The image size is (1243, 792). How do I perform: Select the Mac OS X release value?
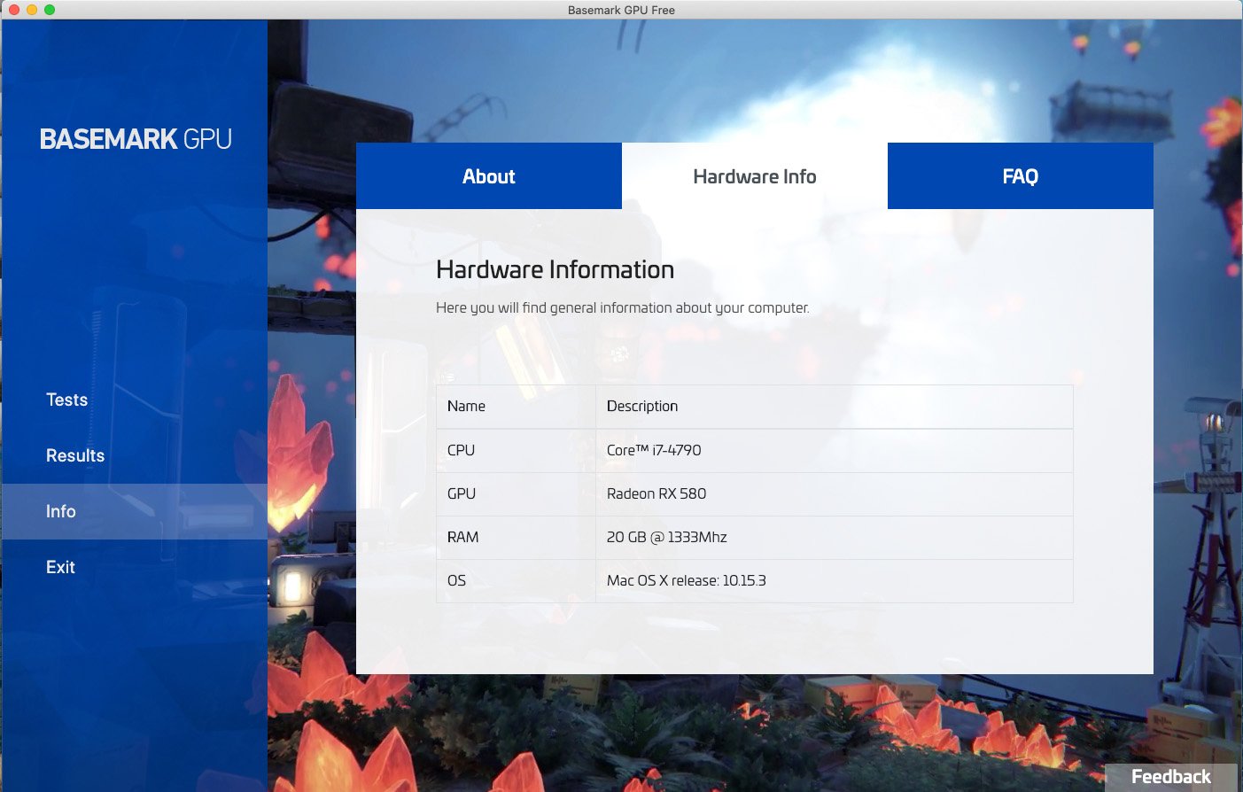pos(686,580)
